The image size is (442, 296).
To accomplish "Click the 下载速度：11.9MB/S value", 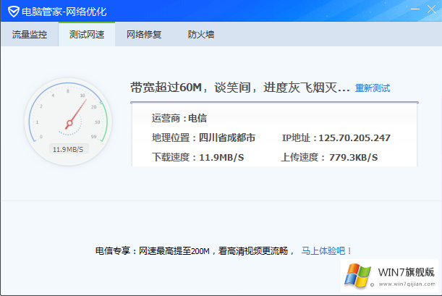I will (x=198, y=157).
